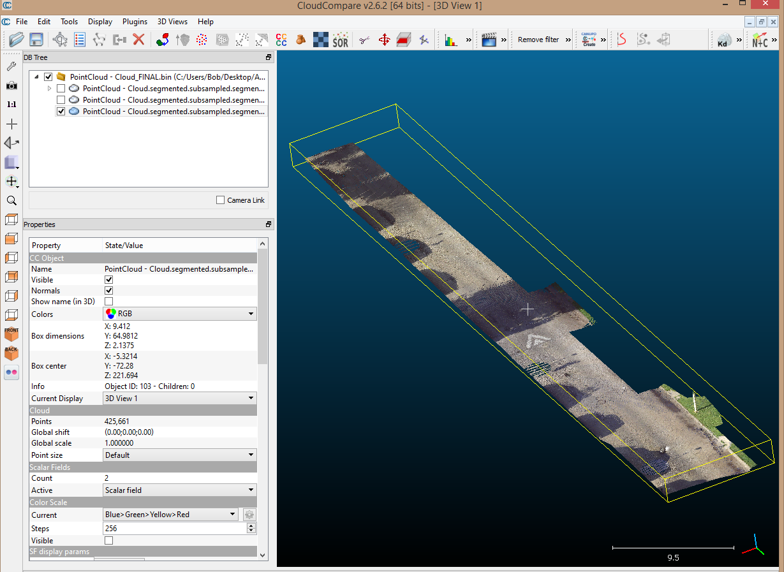Open the File menu

[22, 22]
